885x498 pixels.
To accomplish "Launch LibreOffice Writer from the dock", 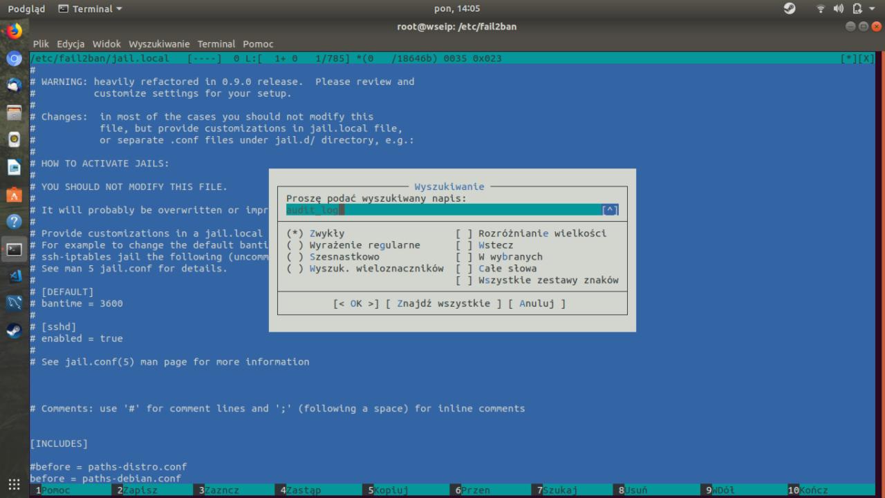I will [13, 166].
